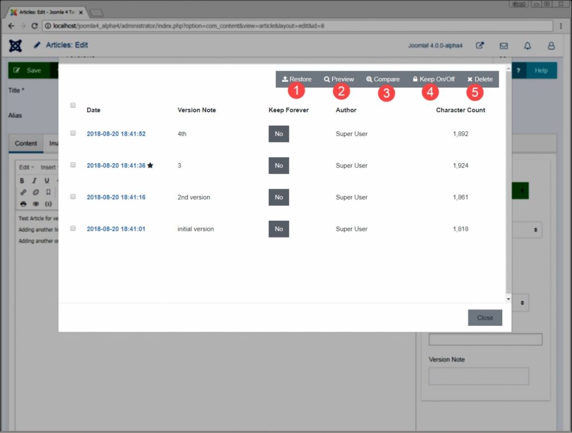Click the Date column header

93,110
